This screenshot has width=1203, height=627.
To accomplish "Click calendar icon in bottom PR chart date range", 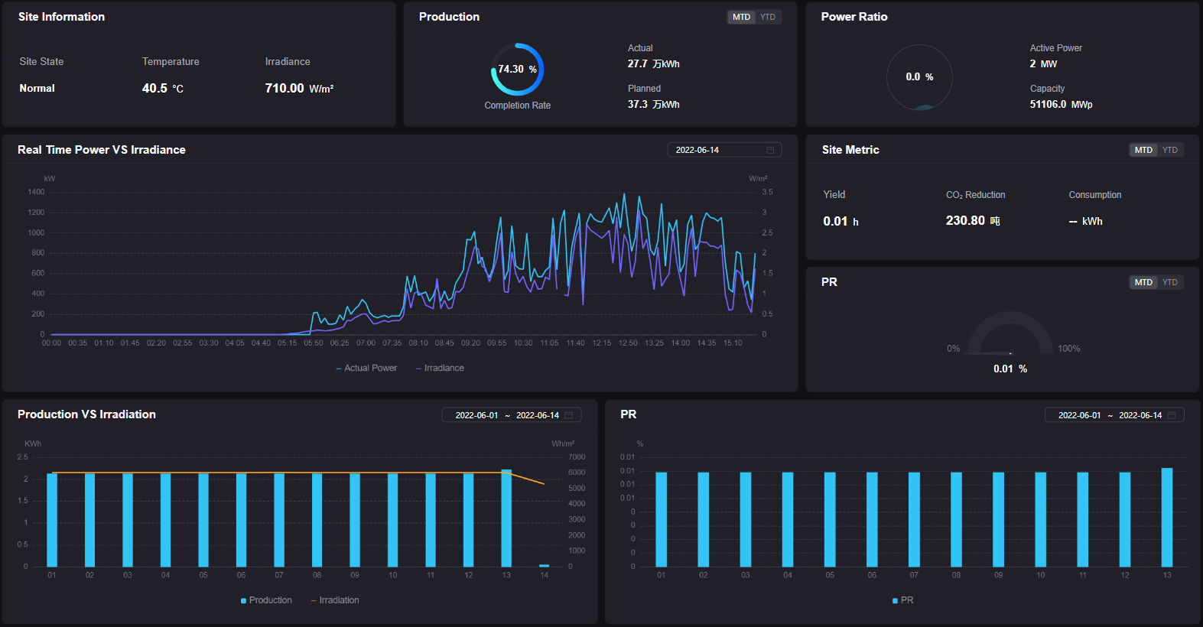I will (x=1172, y=415).
